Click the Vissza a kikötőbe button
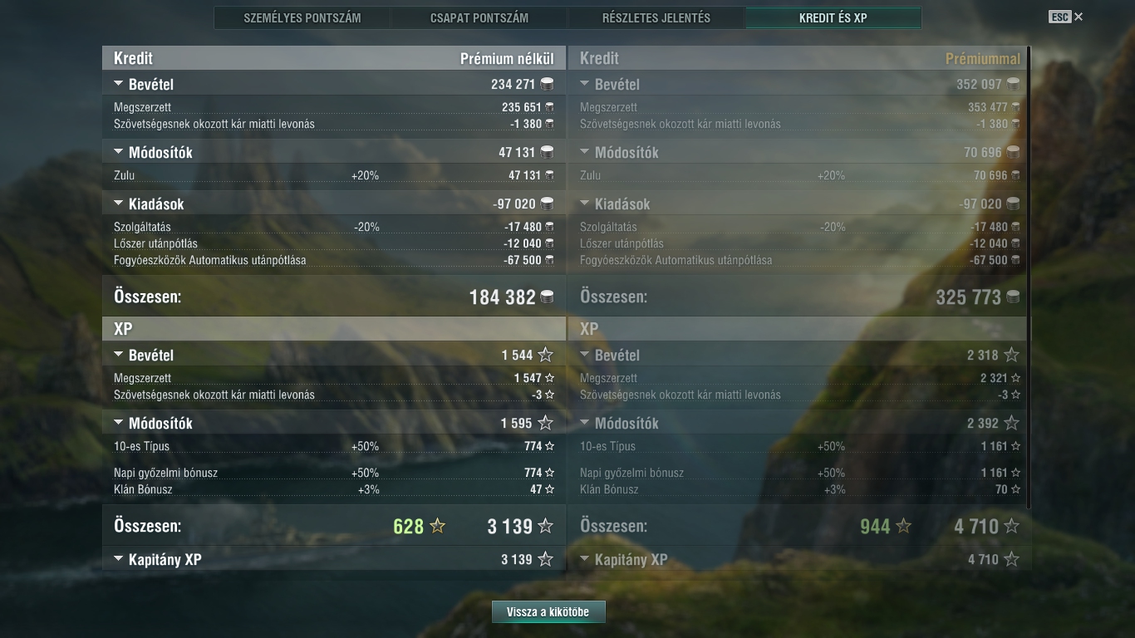 coord(548,612)
